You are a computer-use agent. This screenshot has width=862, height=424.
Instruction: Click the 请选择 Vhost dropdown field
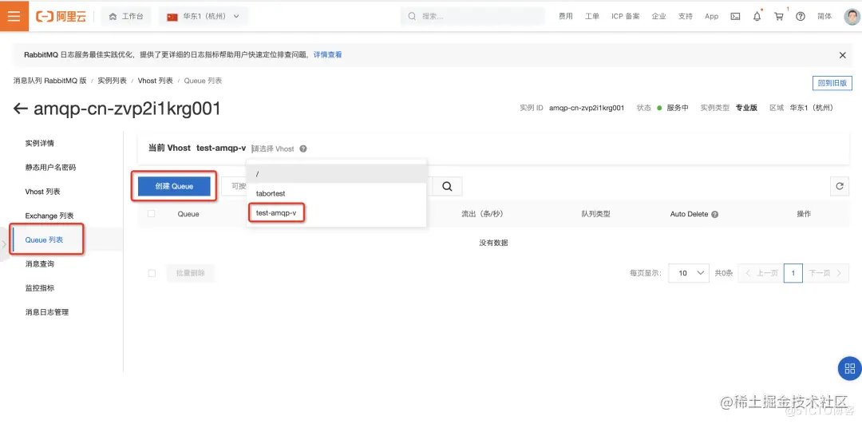(x=273, y=149)
